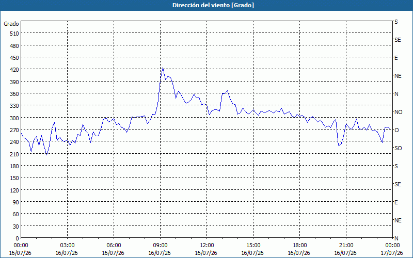Select the 510 value on the degree axis

click(x=14, y=34)
